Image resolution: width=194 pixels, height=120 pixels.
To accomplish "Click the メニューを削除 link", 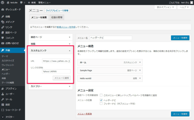I will pyautogui.click(x=85, y=114).
